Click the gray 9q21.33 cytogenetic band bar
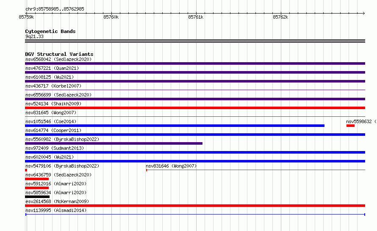Image resolution: width=377 pixels, height=231 pixels. tap(195, 41)
